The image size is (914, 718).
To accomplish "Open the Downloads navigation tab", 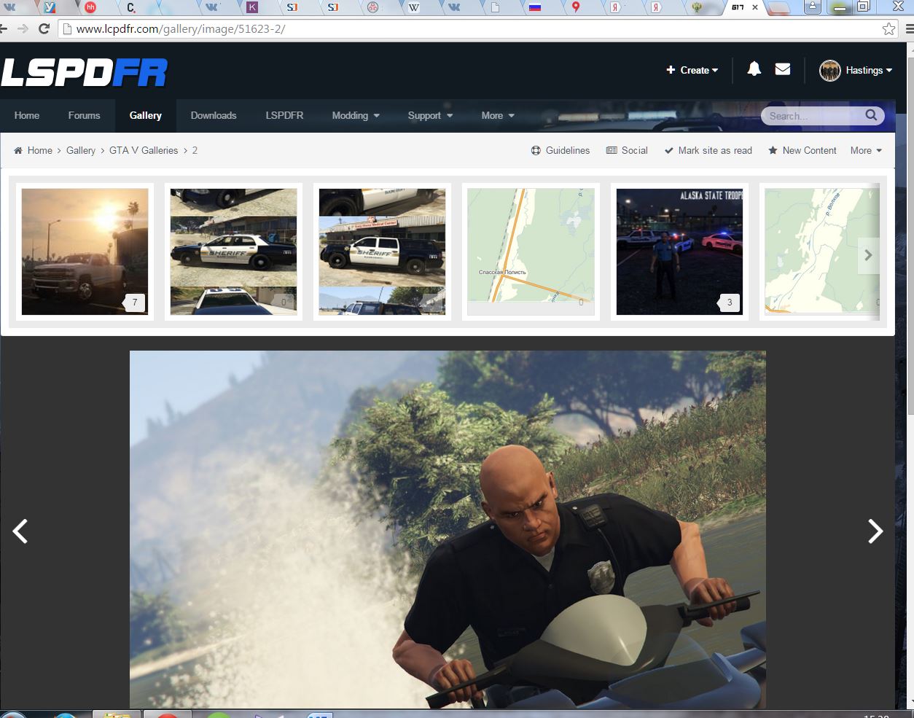I will pos(214,115).
